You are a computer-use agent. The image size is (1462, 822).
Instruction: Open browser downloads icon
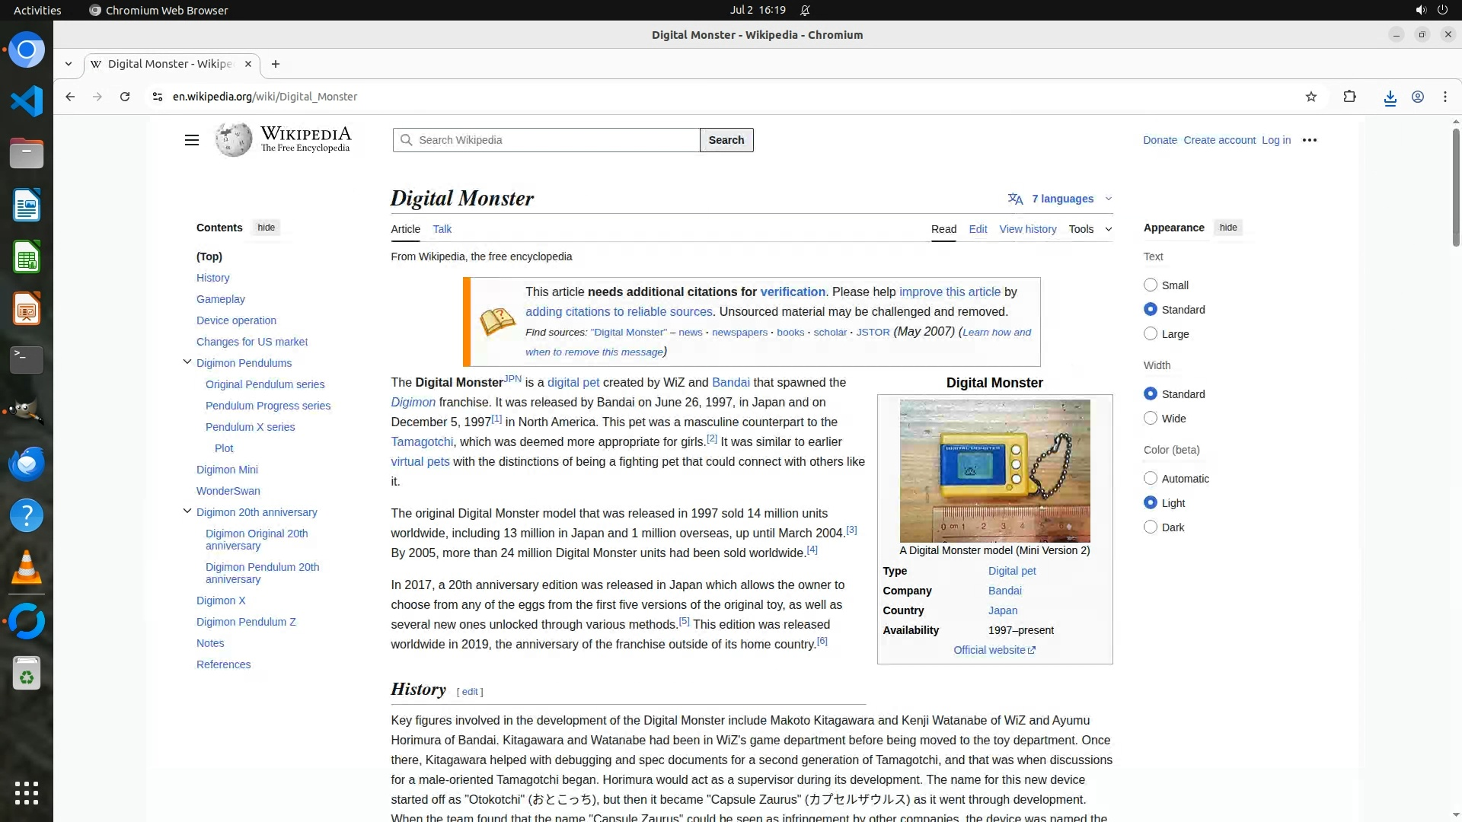click(x=1390, y=97)
